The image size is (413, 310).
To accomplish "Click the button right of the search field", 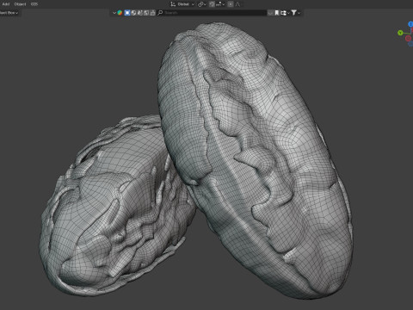I will [x=270, y=13].
